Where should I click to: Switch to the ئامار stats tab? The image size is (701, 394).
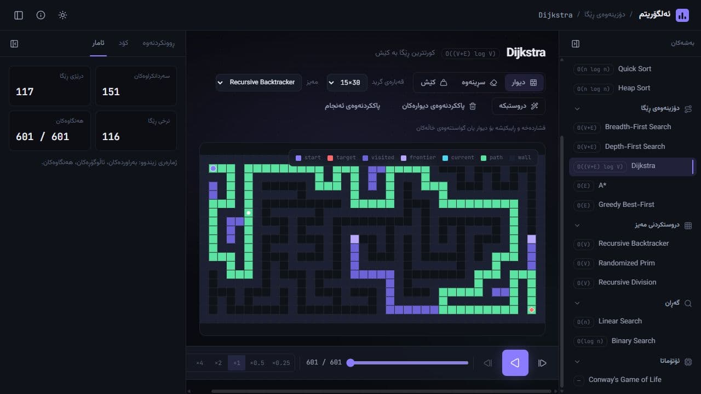99,43
